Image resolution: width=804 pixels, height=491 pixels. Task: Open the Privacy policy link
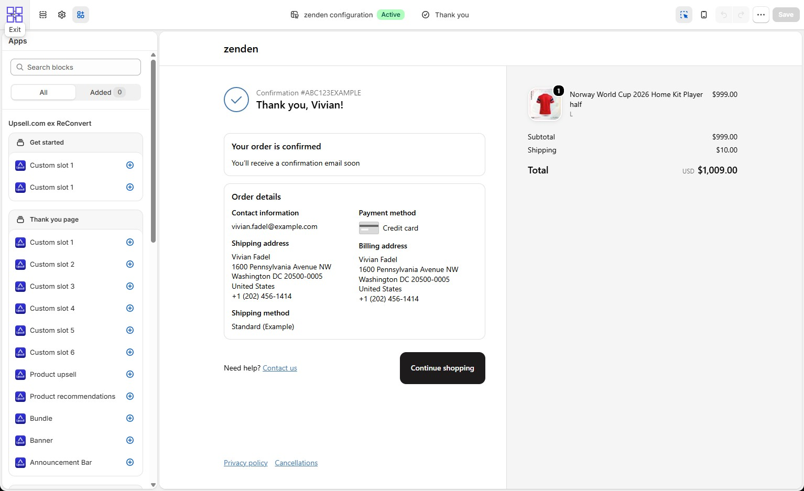(x=246, y=463)
